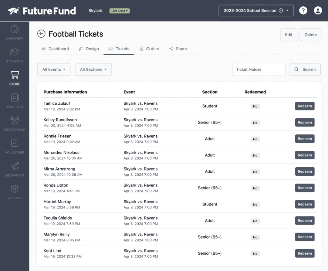Expand the All Events dropdown
Image resolution: width=328 pixels, height=271 pixels.
(x=54, y=69)
